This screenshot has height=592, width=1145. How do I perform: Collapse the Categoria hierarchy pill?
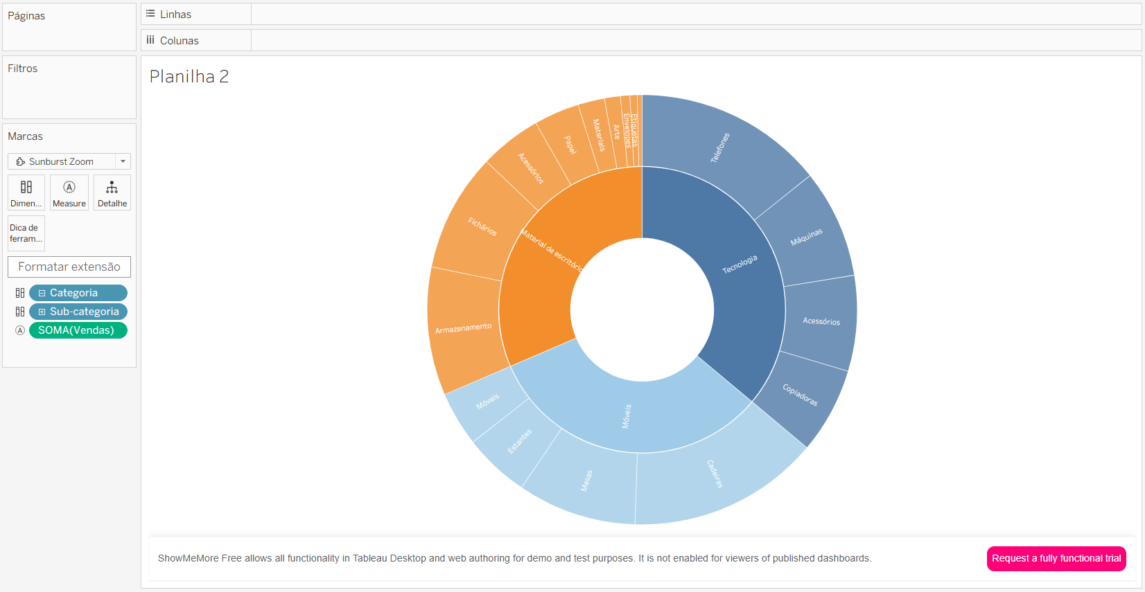coord(42,293)
